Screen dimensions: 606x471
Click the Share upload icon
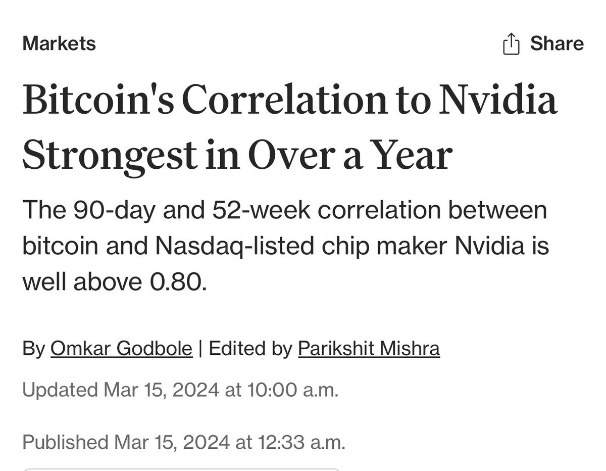511,44
